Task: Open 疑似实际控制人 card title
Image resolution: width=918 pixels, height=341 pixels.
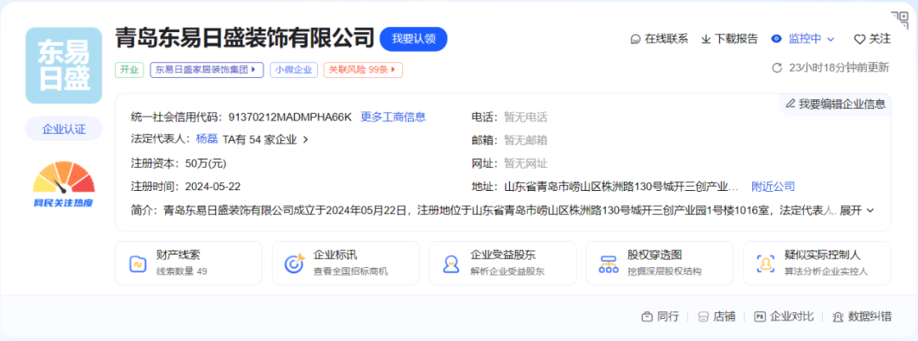Action: point(823,255)
